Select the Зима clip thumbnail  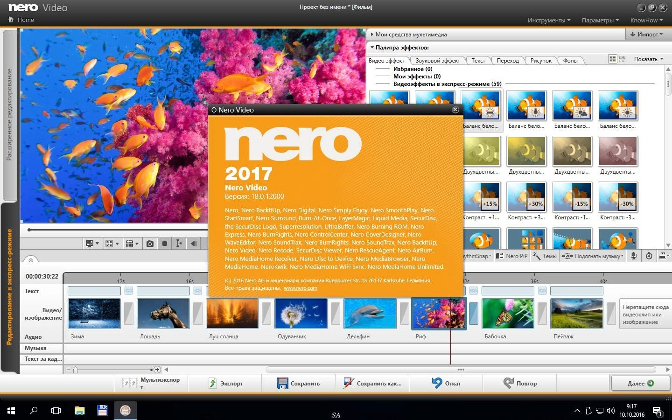coord(94,314)
